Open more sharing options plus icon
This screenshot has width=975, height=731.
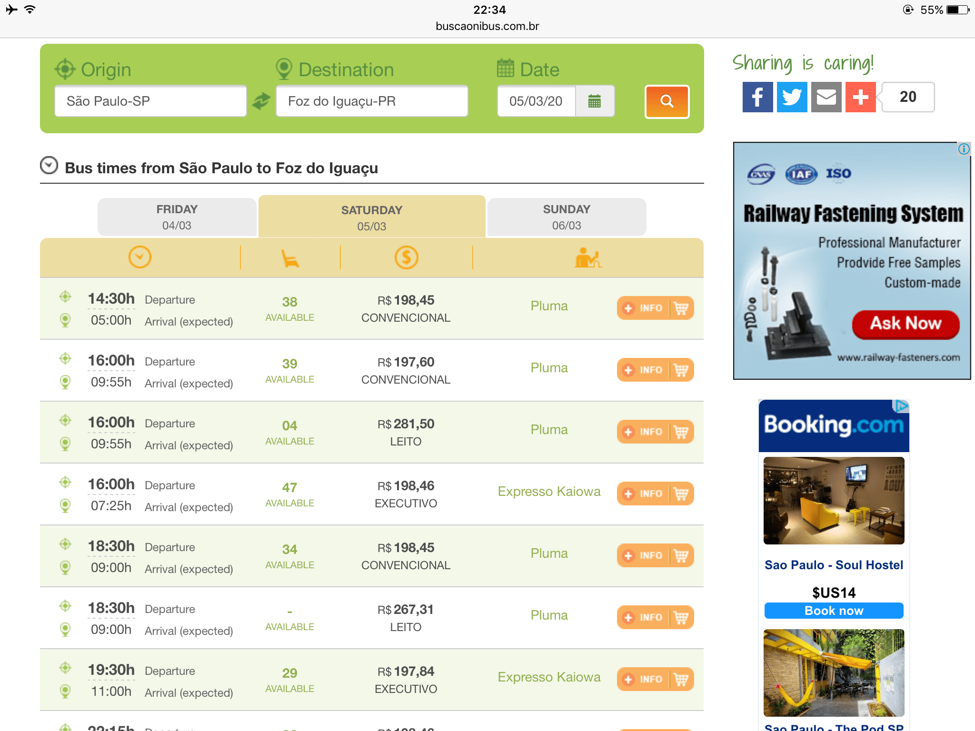pyautogui.click(x=860, y=97)
